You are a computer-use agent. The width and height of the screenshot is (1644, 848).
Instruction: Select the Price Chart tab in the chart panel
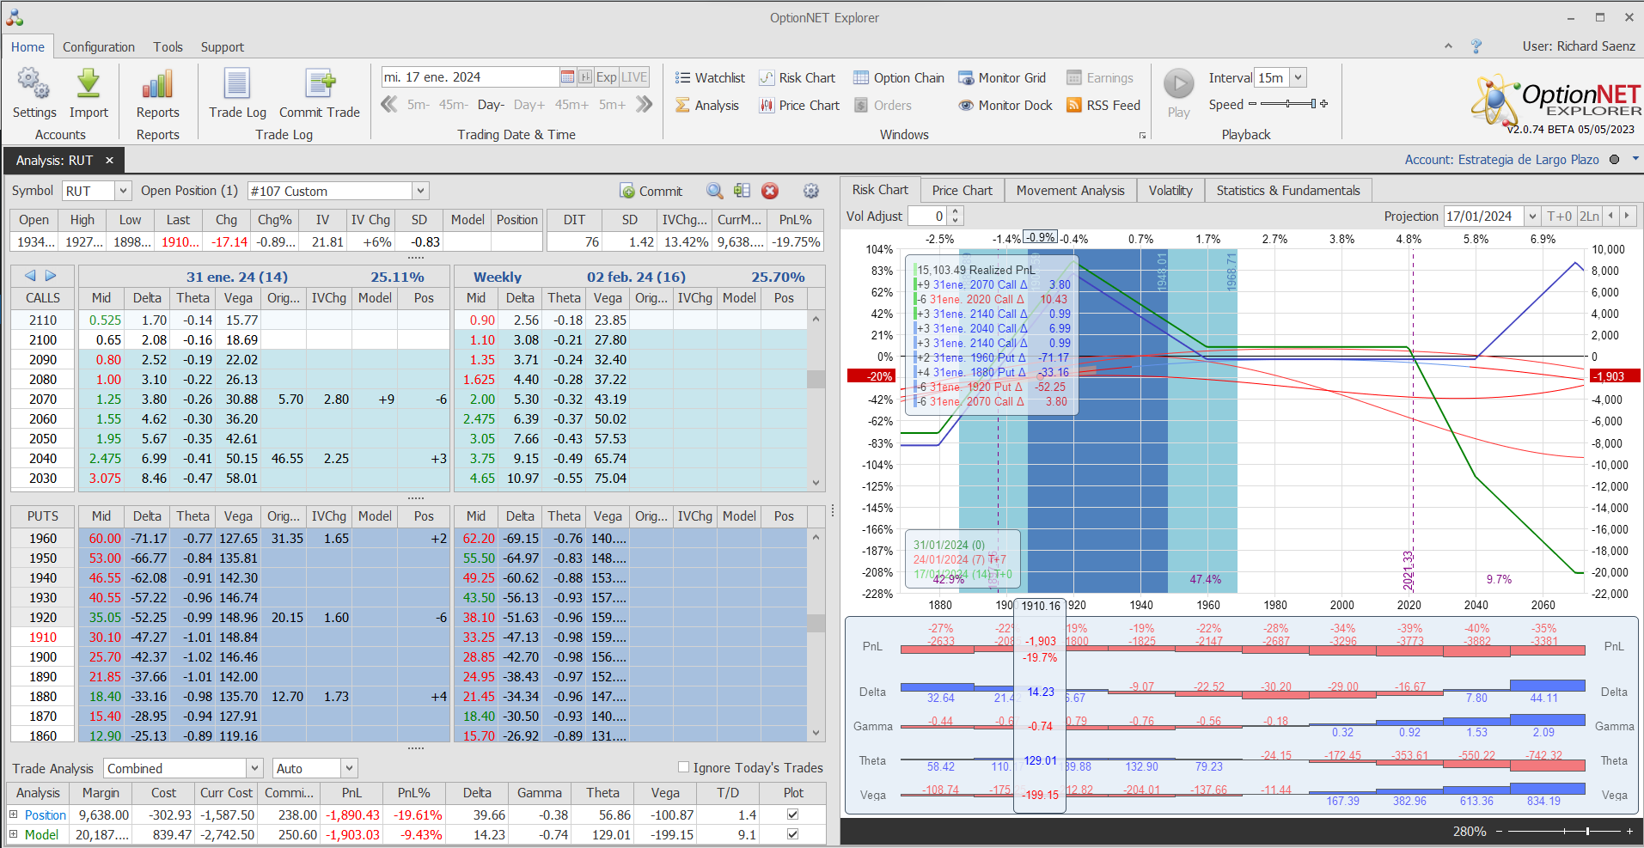[x=962, y=191]
